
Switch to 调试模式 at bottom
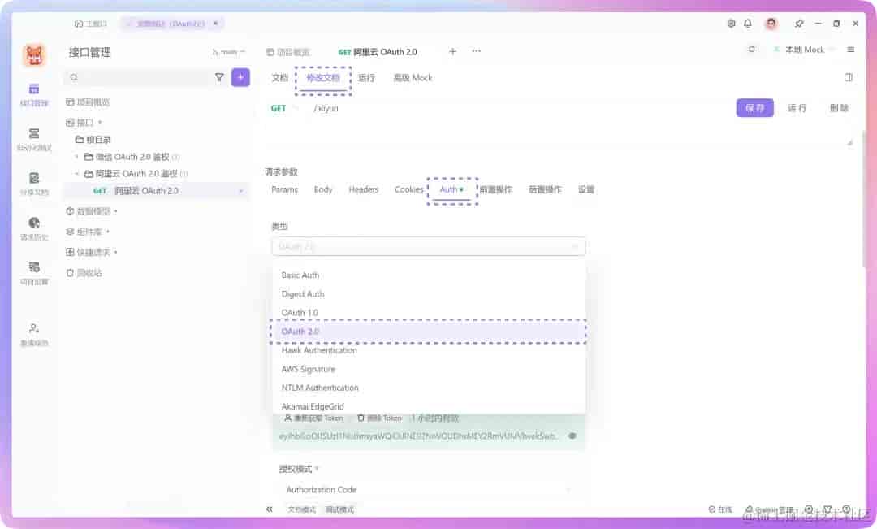tap(339, 509)
